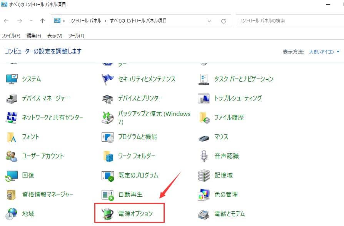This screenshot has height=226, width=344.
Task: Open the ツール(T) menu
Action: click(x=76, y=36)
